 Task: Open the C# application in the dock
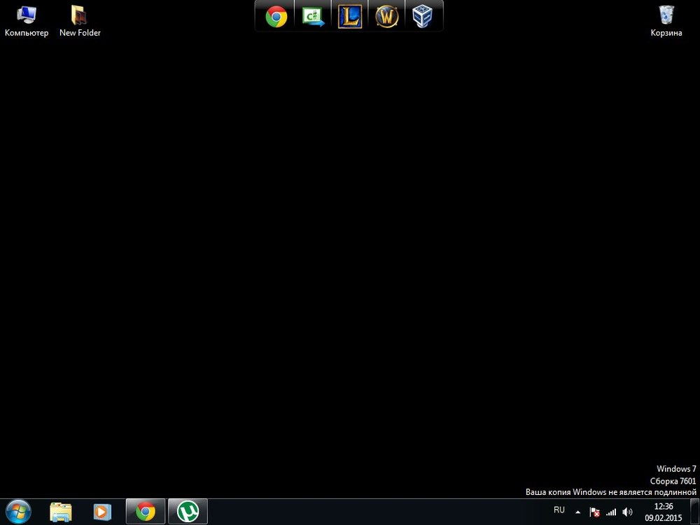click(x=313, y=16)
